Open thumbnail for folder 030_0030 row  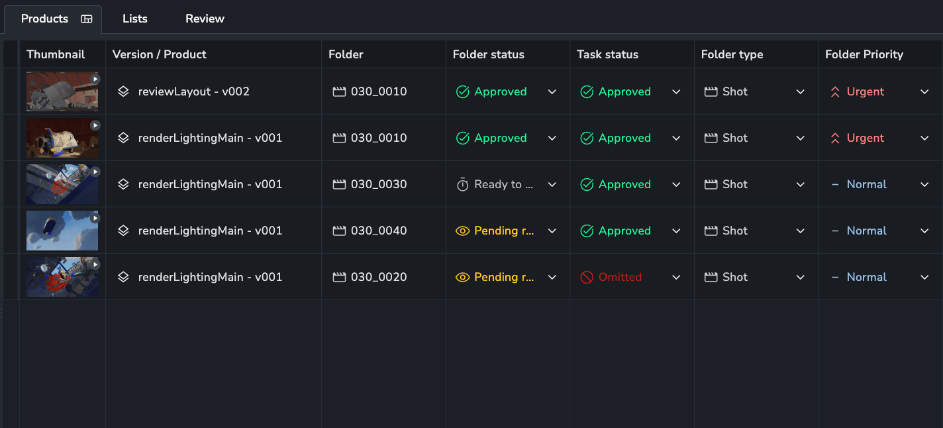(x=62, y=184)
